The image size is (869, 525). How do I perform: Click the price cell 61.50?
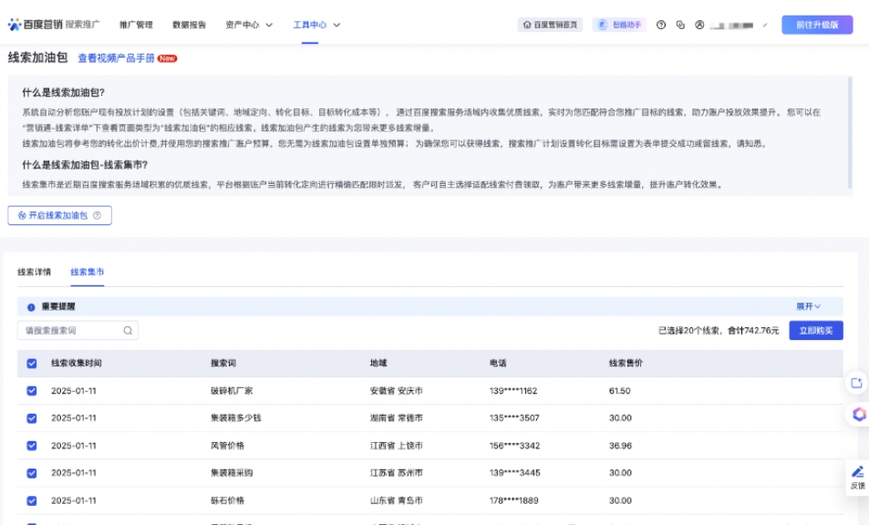point(619,391)
